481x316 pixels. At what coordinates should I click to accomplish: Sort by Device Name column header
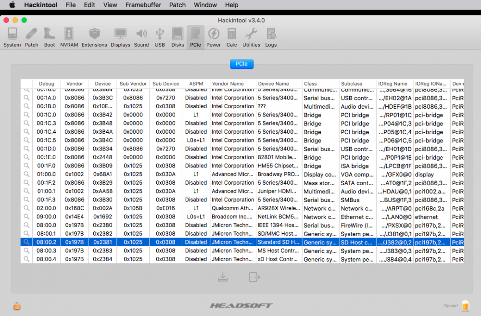[279, 83]
